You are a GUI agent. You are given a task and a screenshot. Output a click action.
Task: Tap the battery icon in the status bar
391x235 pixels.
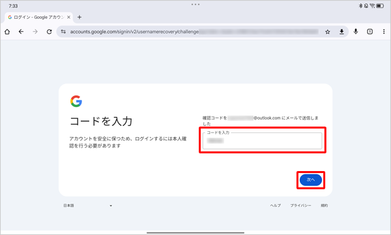(x=380, y=6)
